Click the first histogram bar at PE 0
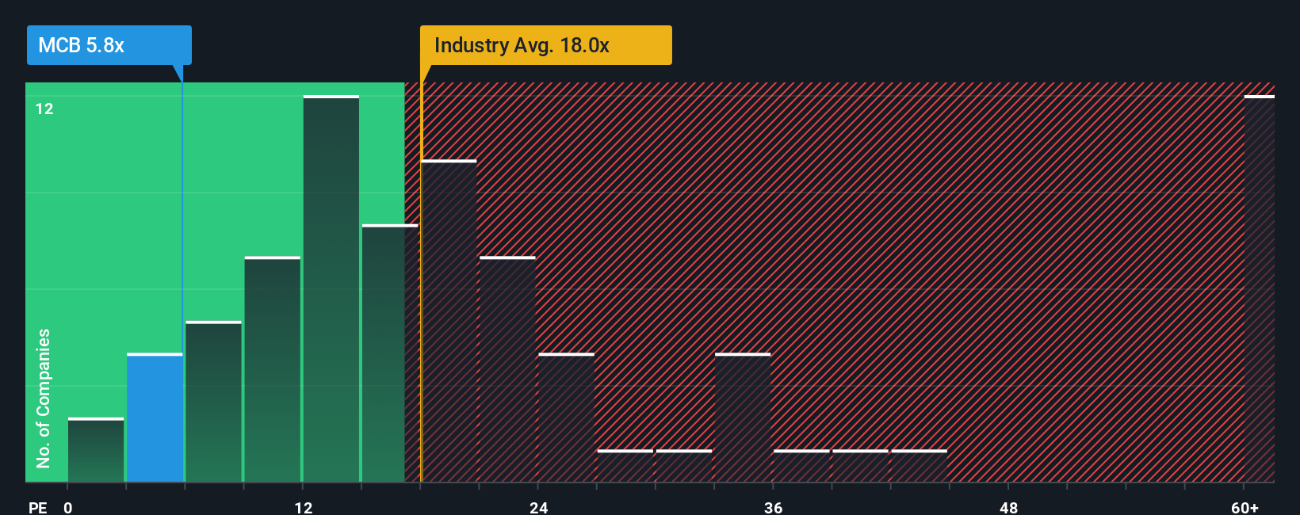 (96, 450)
